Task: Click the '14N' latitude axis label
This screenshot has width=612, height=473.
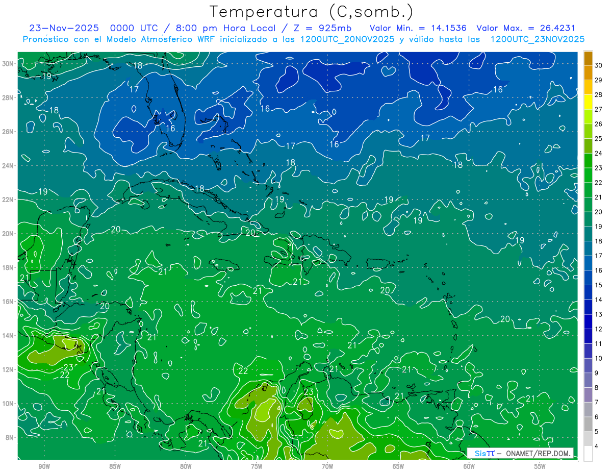Action: (x=9, y=335)
